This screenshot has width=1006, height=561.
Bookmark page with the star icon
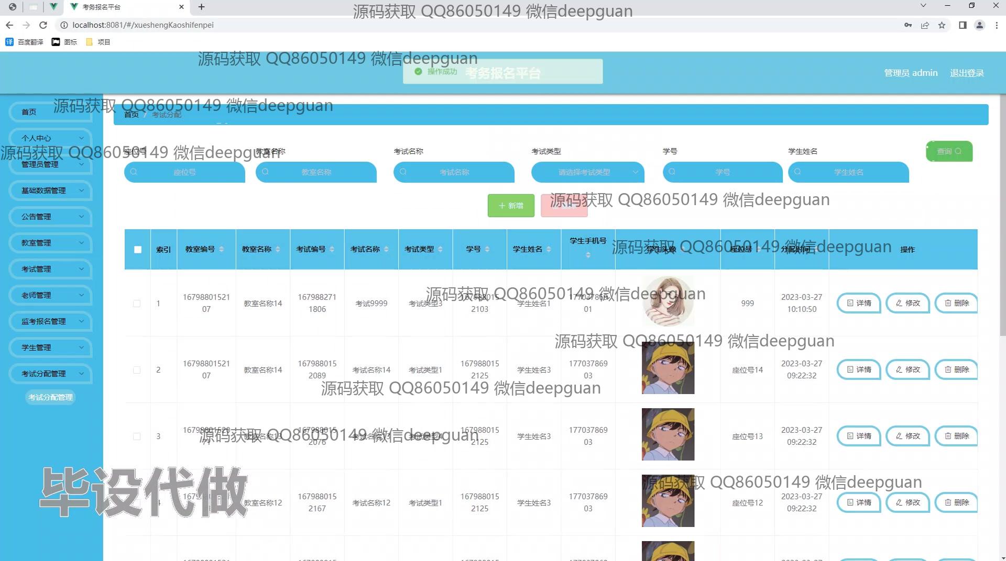(942, 25)
